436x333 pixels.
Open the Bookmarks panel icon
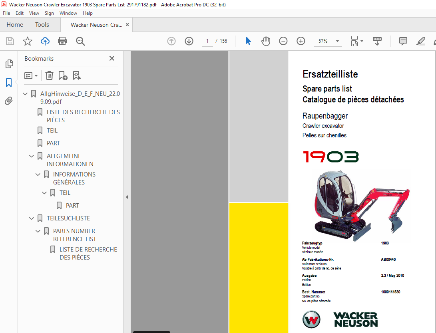click(9, 83)
